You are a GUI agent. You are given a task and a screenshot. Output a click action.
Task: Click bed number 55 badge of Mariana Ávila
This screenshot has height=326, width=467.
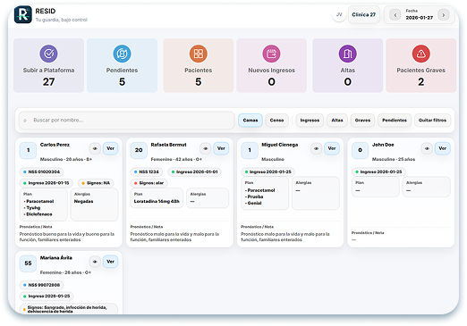pos(28,263)
